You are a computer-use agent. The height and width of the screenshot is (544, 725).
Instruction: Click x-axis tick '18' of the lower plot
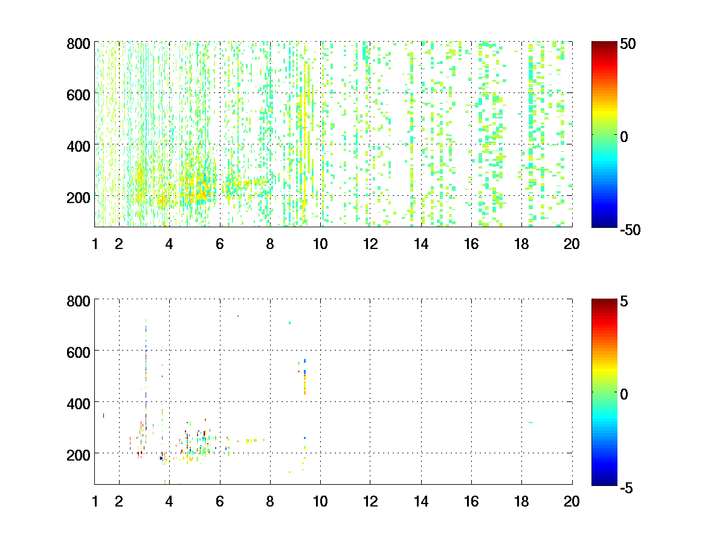[521, 501]
